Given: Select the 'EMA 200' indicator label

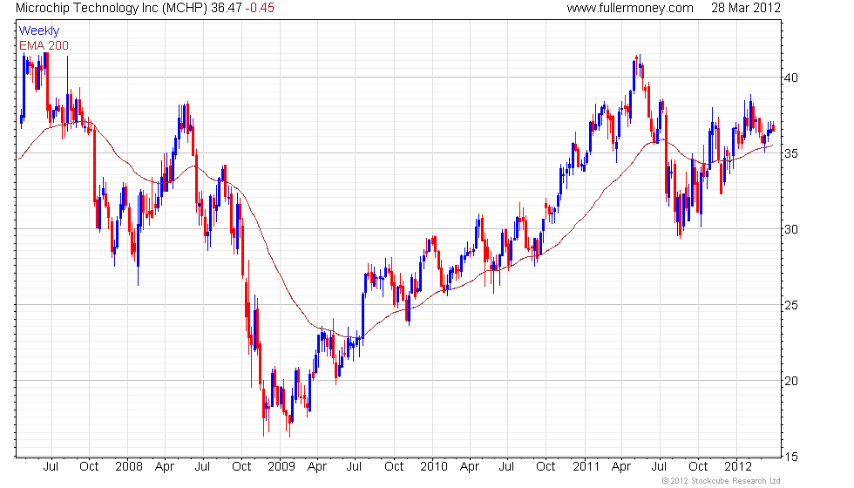Looking at the screenshot, I should tap(44, 45).
